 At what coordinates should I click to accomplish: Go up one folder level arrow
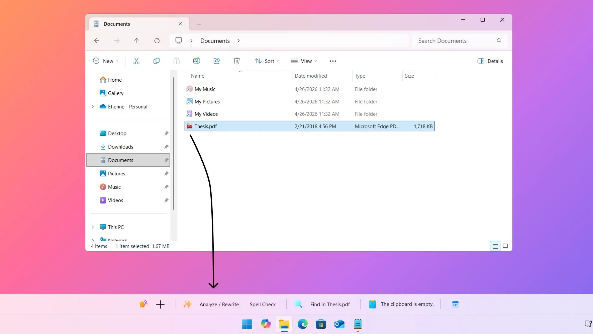pyautogui.click(x=137, y=40)
